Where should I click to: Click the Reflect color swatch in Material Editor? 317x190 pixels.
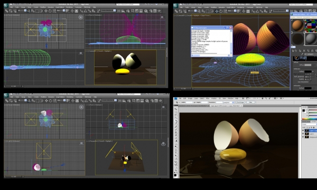[x=308, y=71]
